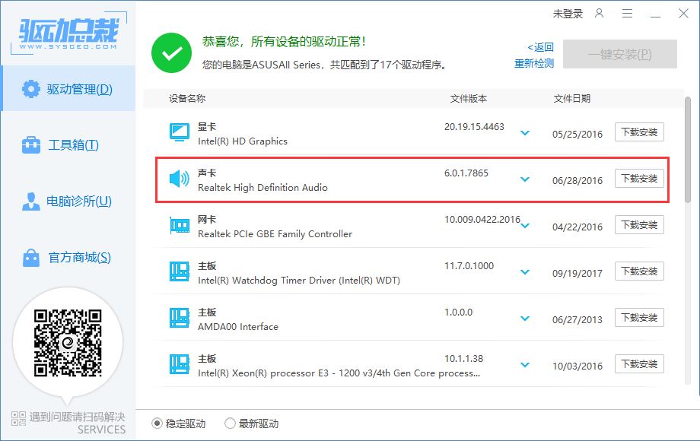Viewport: 700px width, 441px height.
Task: Click the Intel Watchdog Timer motherboard icon
Action: coord(179,272)
